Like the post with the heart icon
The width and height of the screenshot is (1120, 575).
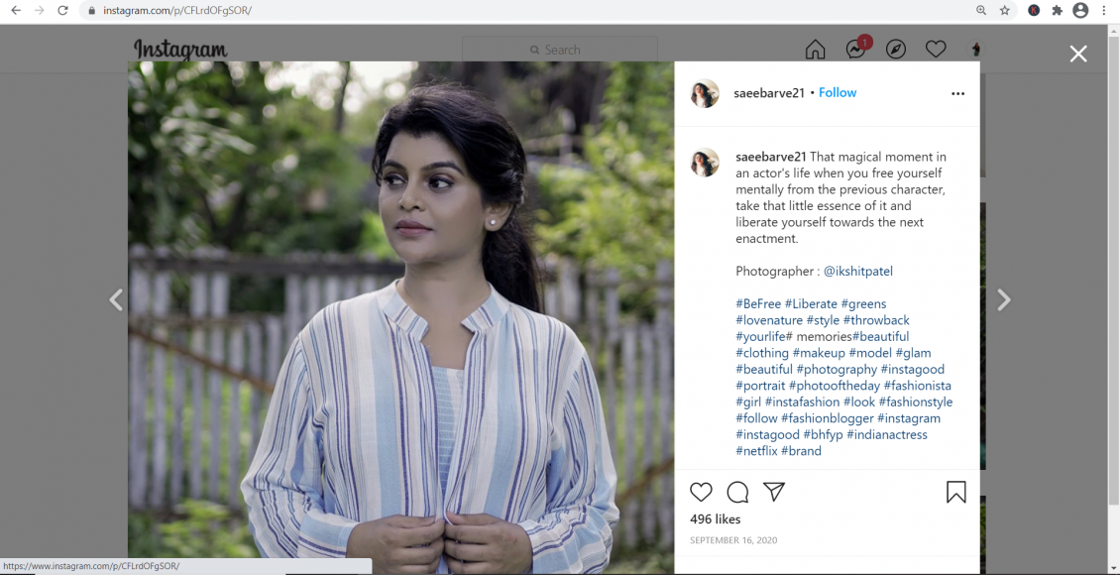701,492
